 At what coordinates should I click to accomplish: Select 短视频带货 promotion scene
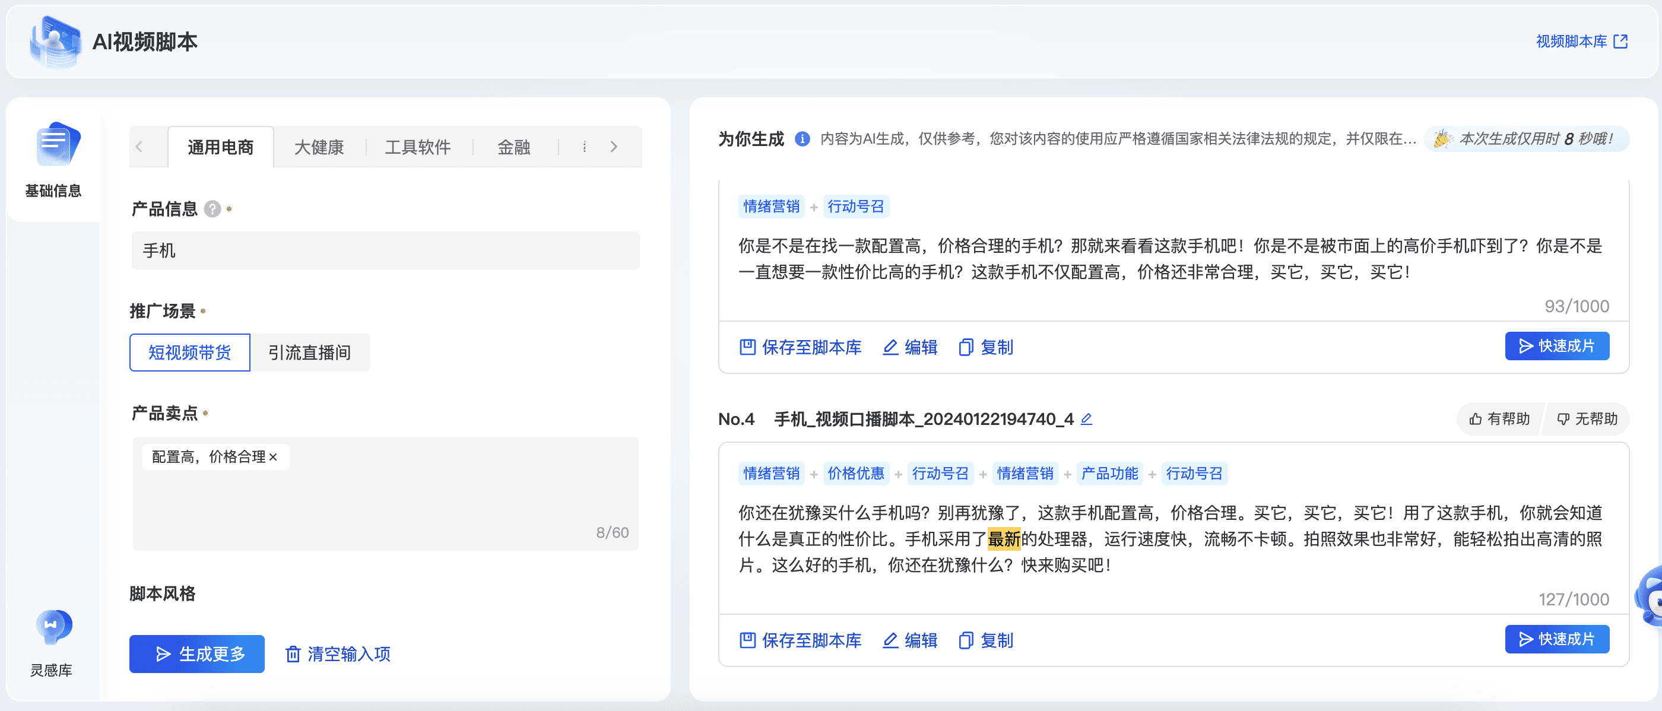point(190,353)
